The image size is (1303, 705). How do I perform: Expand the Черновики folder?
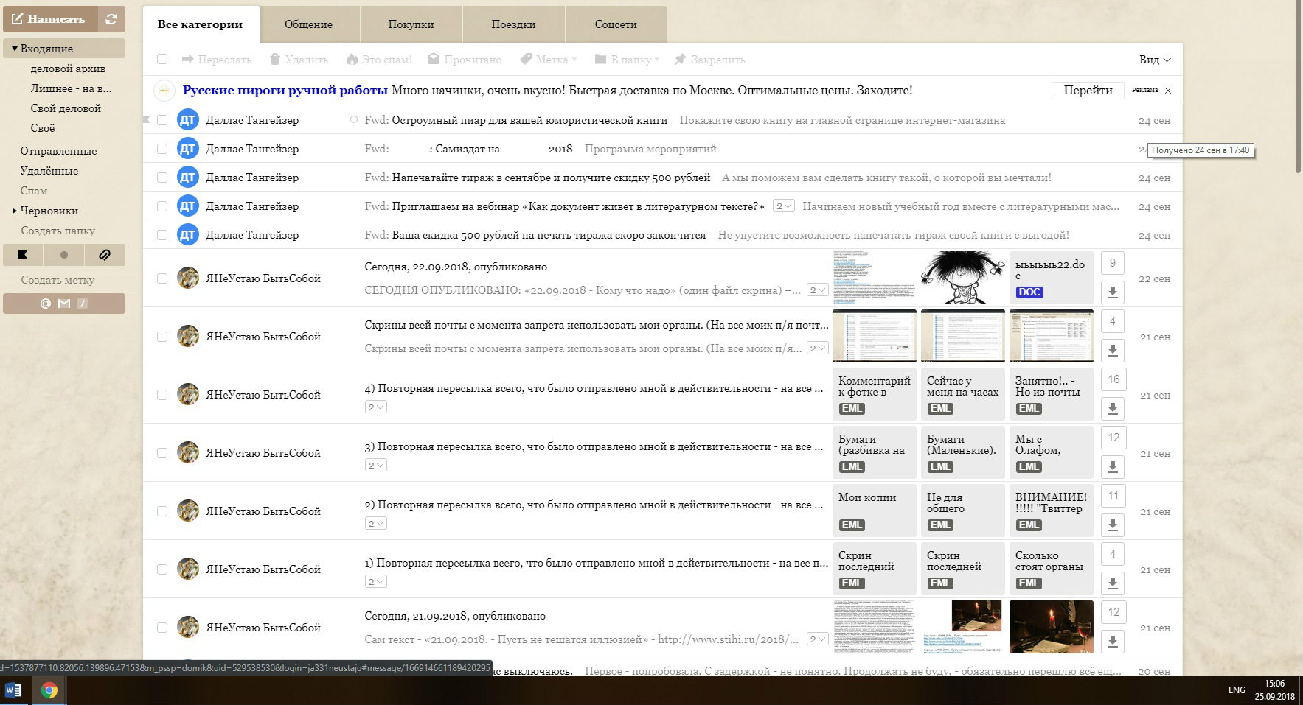[14, 211]
